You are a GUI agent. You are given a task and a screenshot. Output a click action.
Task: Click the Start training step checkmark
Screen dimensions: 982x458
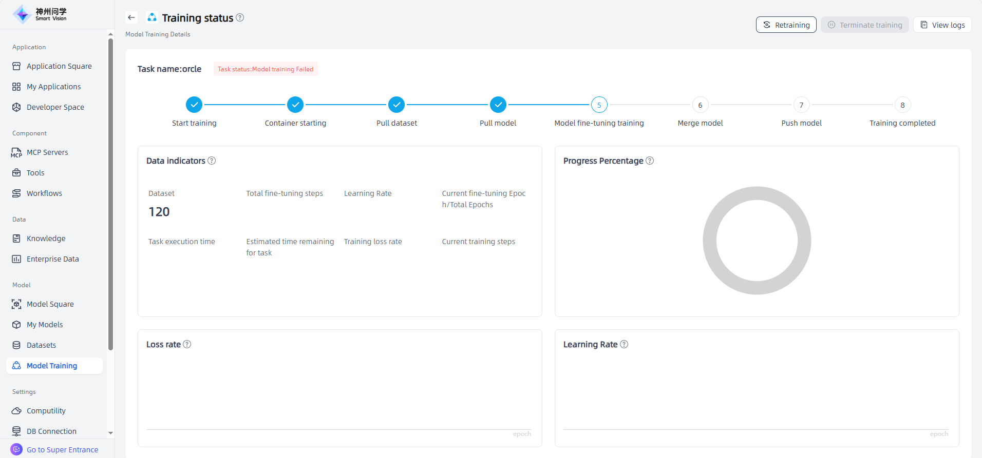(x=194, y=105)
